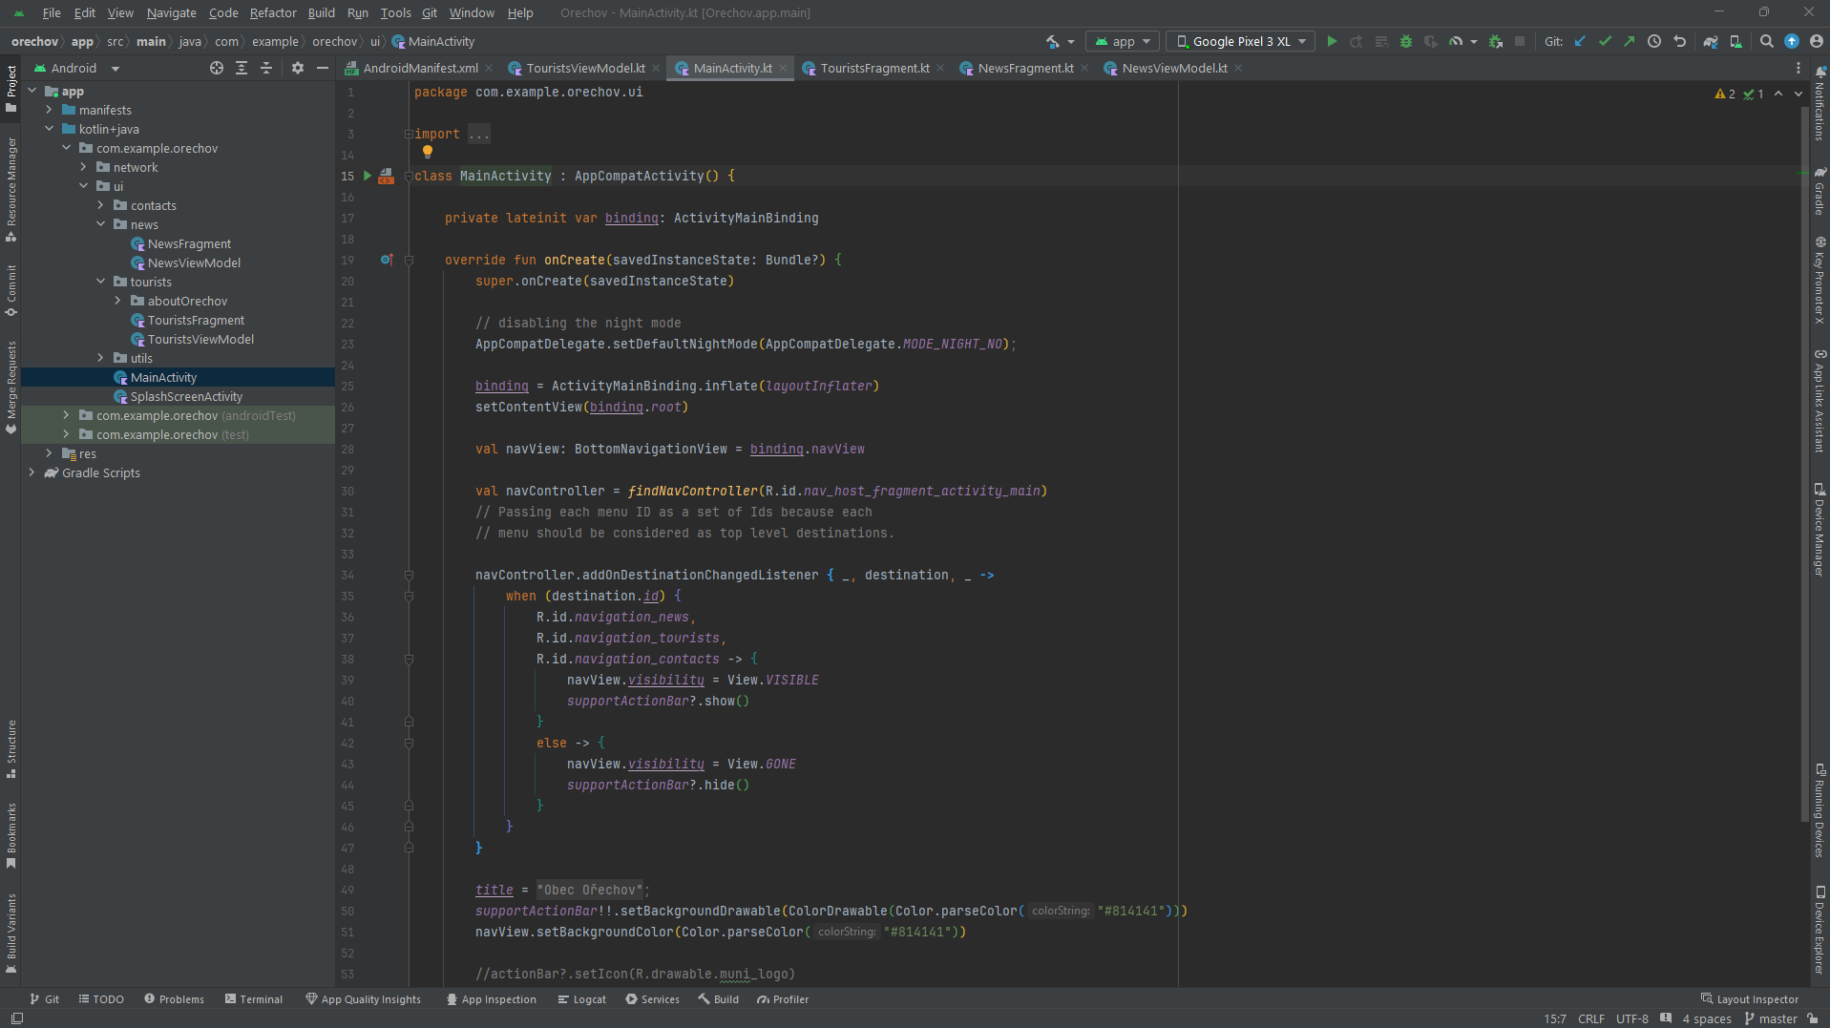Expand the network package
Image resolution: width=1830 pixels, height=1028 pixels.
[83, 167]
